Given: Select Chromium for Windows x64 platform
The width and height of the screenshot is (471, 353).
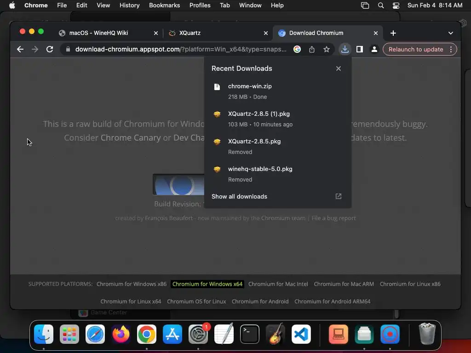Looking at the screenshot, I should pos(207,284).
